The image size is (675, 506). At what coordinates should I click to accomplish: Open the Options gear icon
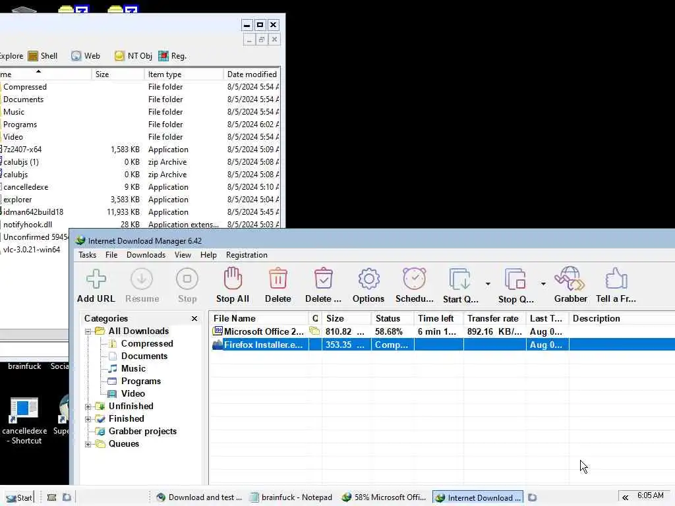pos(368,286)
